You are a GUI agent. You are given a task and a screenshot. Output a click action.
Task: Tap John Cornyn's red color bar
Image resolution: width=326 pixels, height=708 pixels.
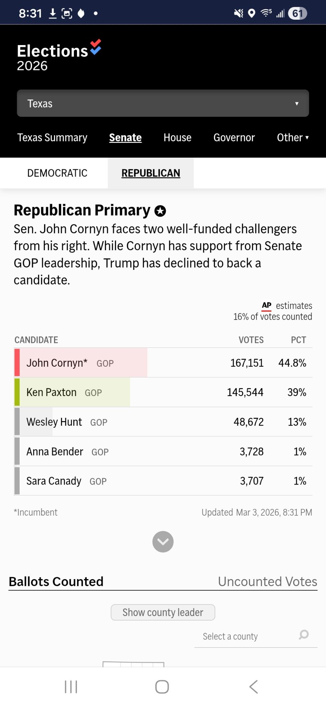17,363
